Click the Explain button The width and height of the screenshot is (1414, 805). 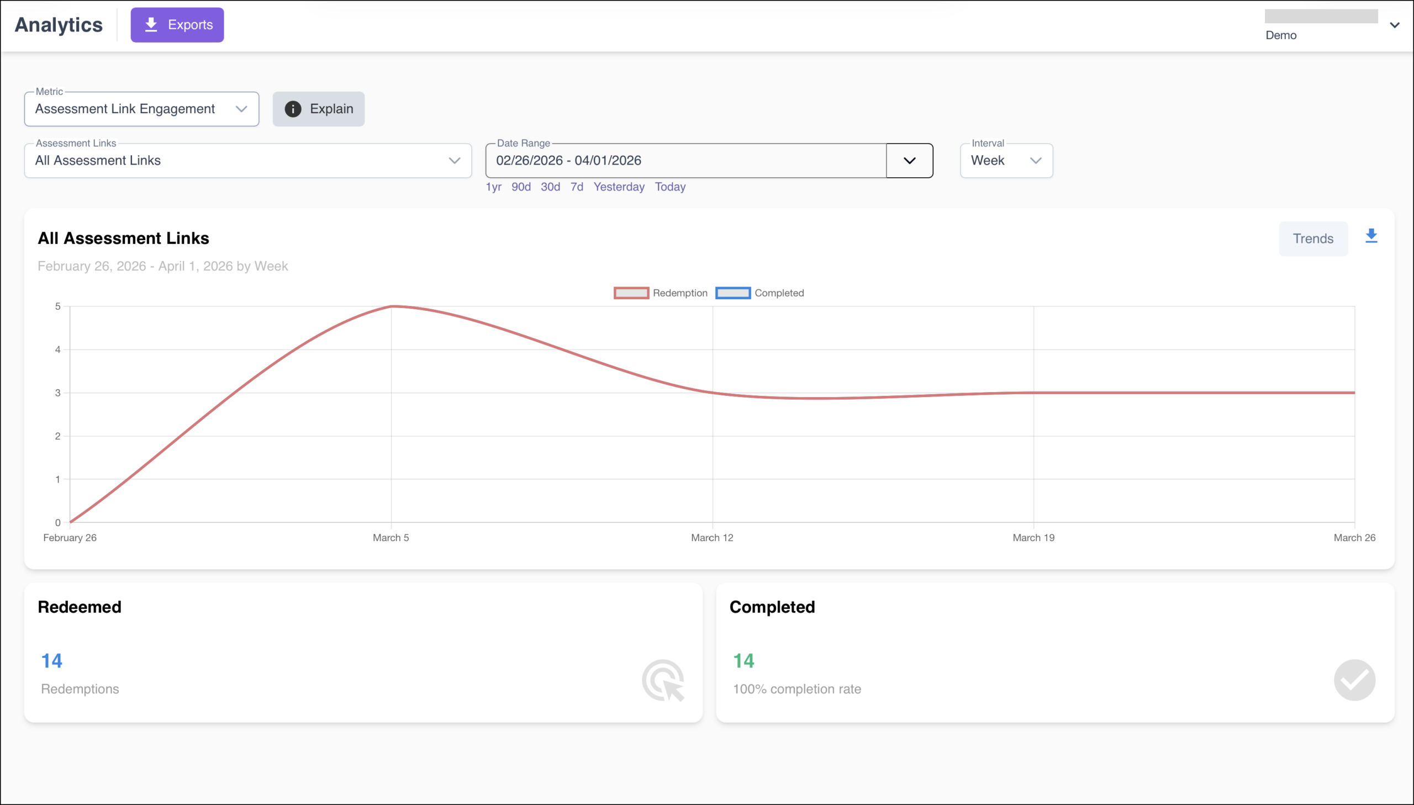coord(319,109)
